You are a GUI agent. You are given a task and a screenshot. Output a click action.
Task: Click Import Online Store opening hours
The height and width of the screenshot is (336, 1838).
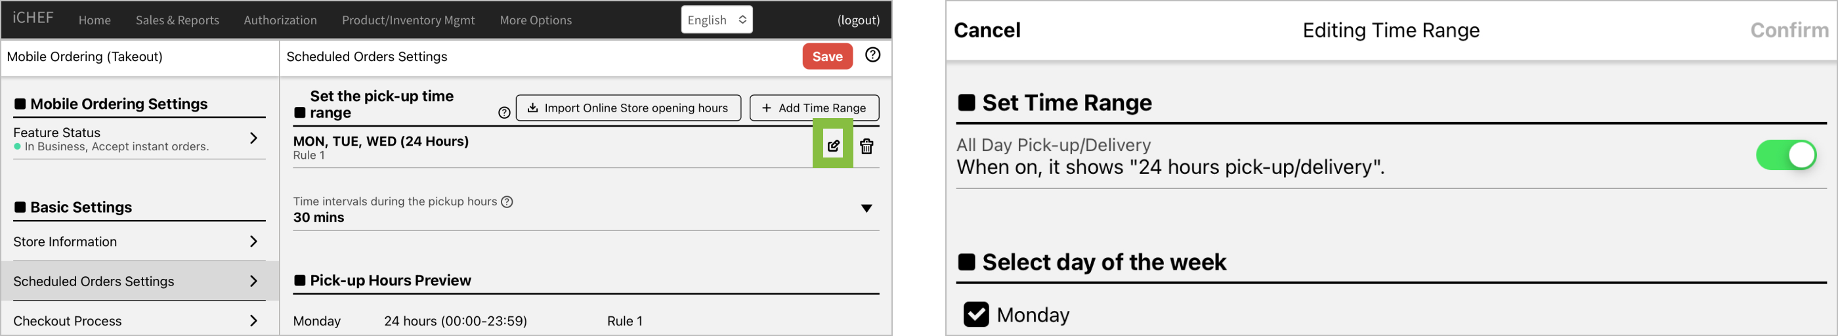click(628, 108)
